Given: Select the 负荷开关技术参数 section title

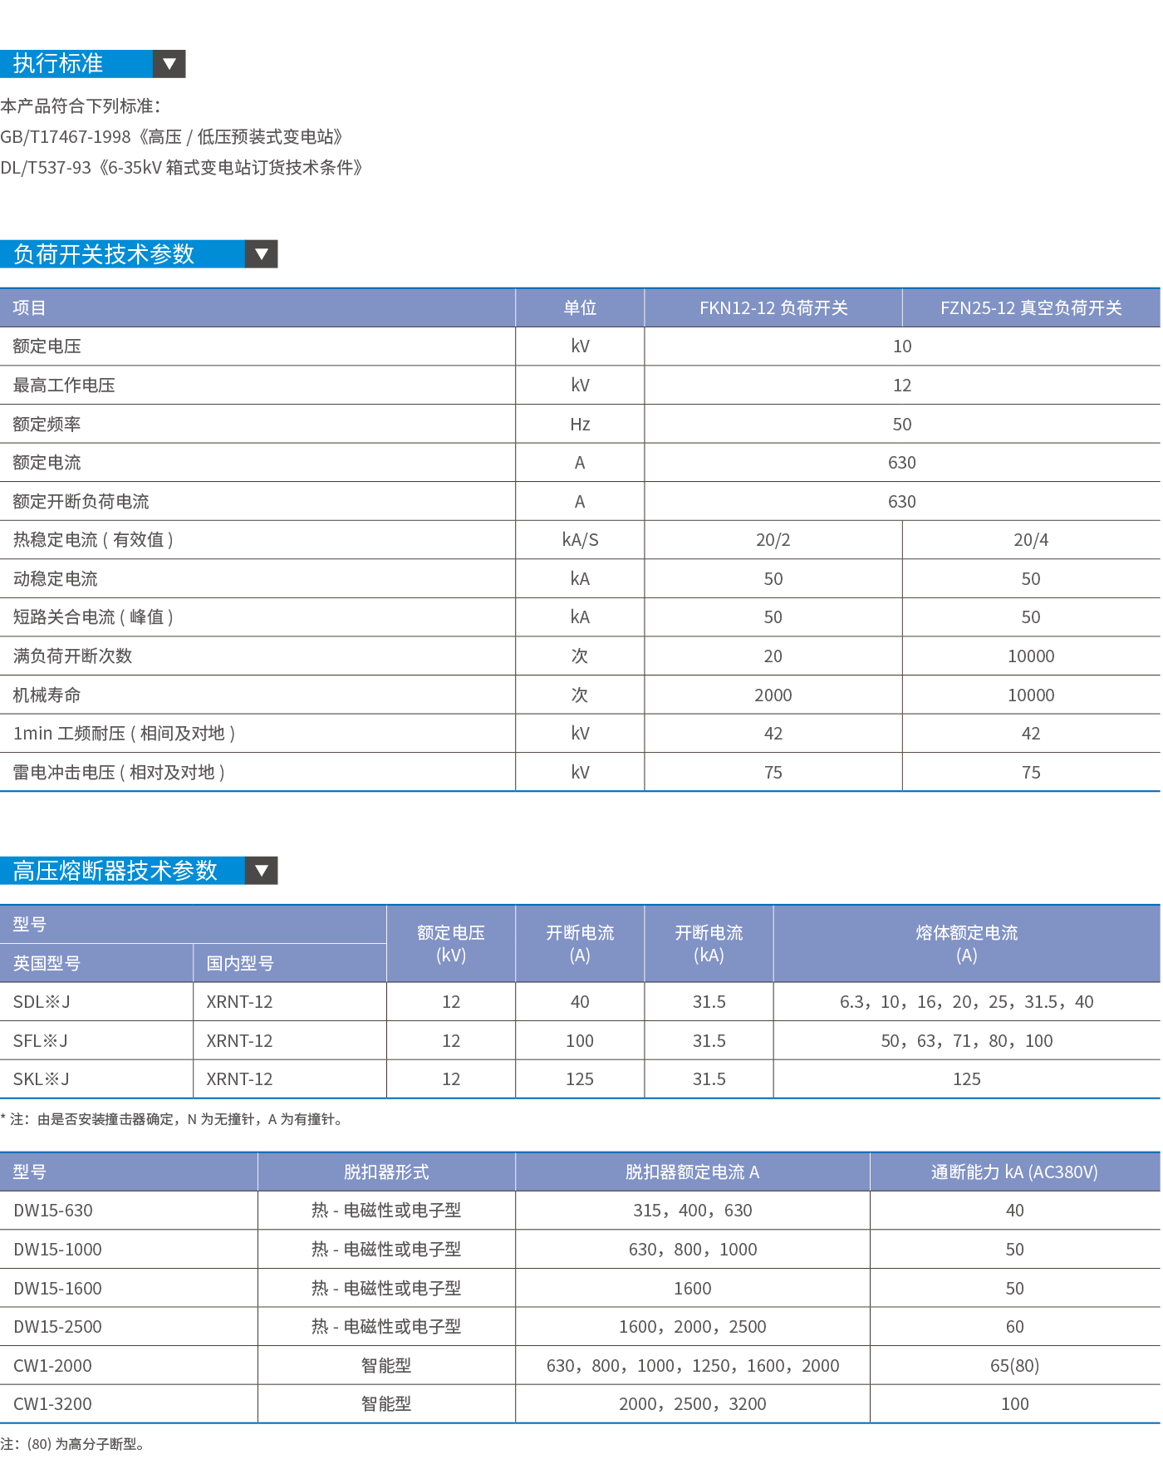Looking at the screenshot, I should point(104,254).
